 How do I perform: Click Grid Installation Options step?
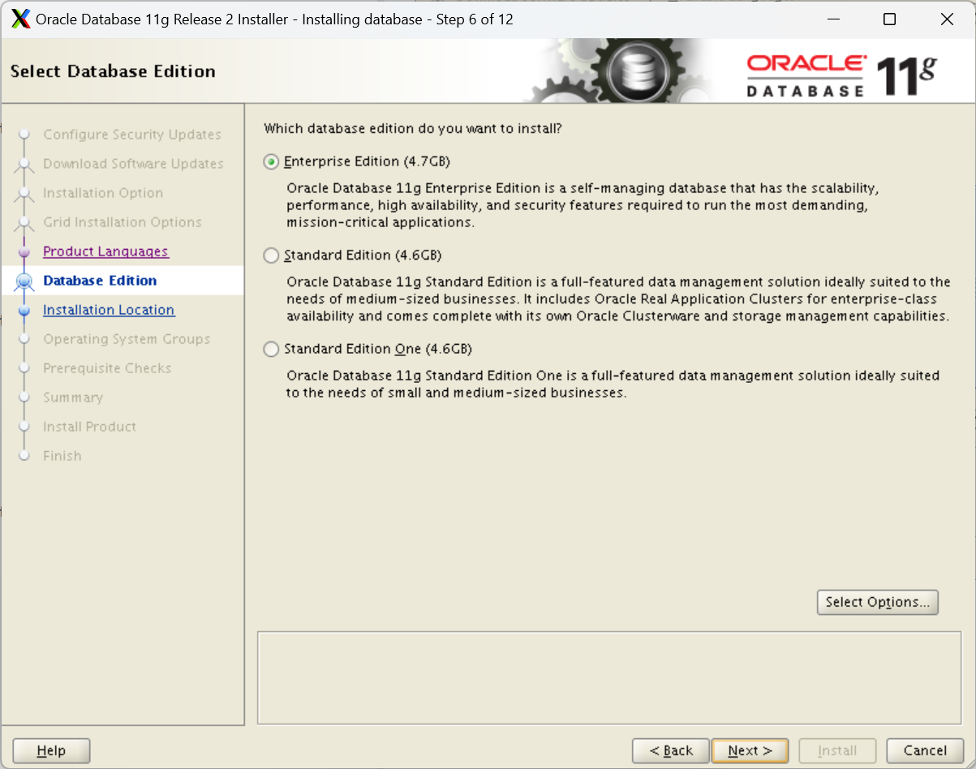123,222
